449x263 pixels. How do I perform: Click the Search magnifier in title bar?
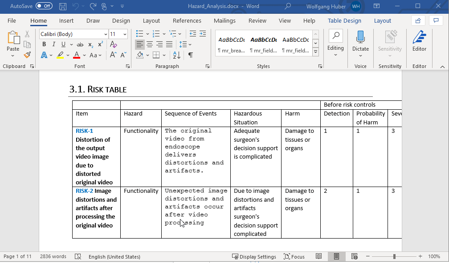288,6
